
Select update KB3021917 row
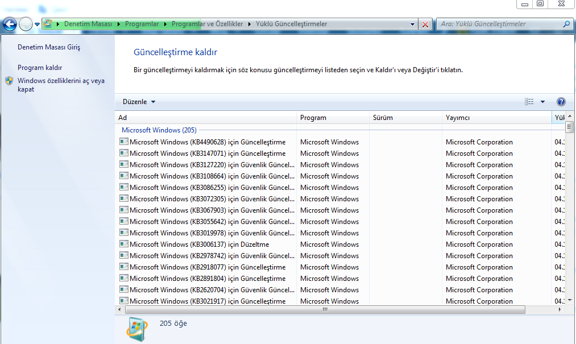point(340,301)
